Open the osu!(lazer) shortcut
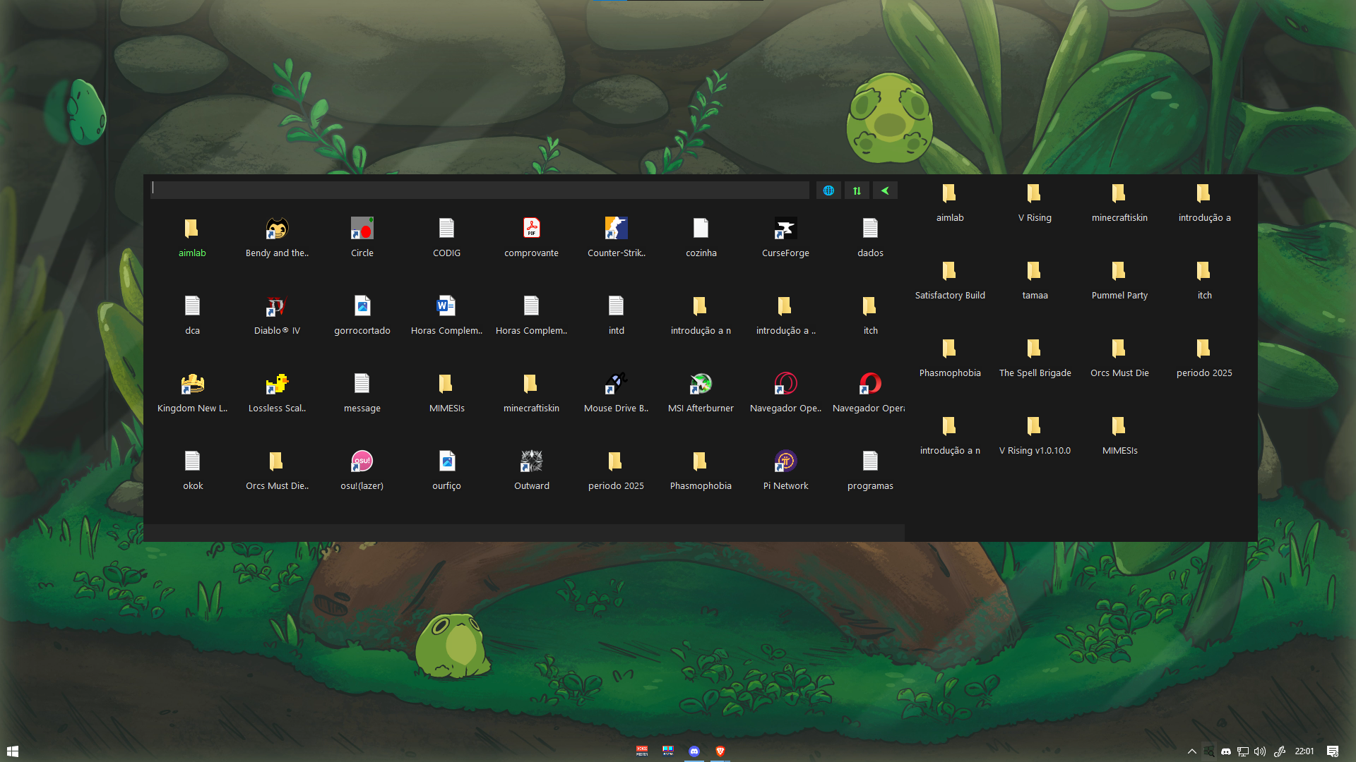 (362, 462)
